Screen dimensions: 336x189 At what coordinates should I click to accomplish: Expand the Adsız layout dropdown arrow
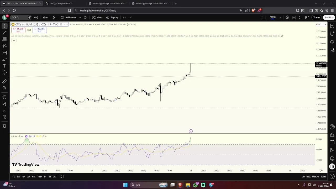tap(280, 18)
